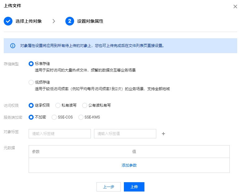Enable SSE-COS encryption
The height and width of the screenshot is (194, 240).
pyautogui.click(x=54, y=117)
